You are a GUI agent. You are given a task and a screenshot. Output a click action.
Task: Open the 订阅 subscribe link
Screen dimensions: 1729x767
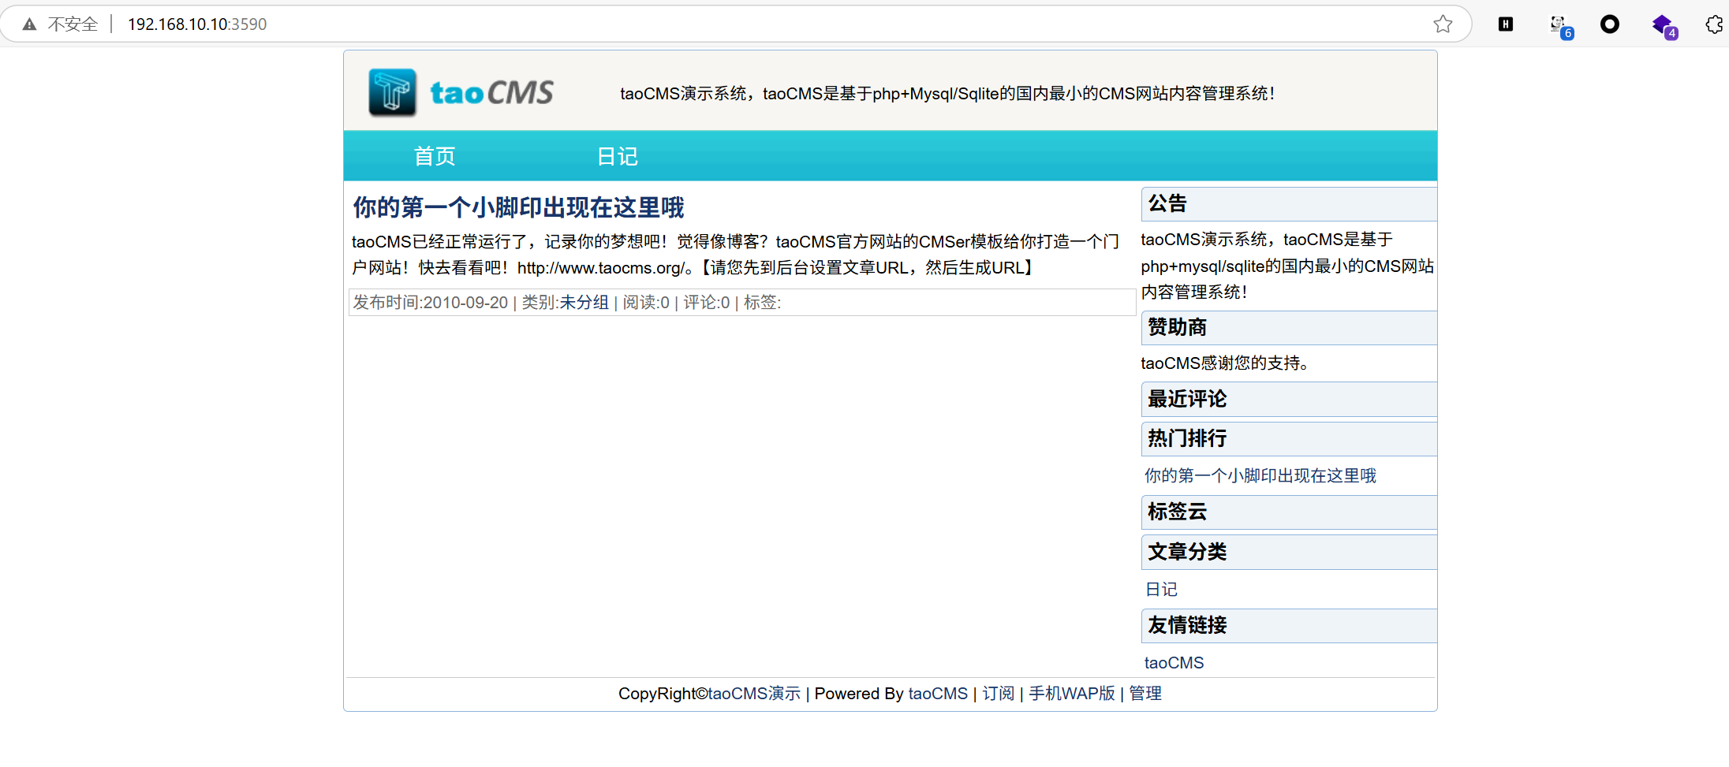pyautogui.click(x=998, y=694)
